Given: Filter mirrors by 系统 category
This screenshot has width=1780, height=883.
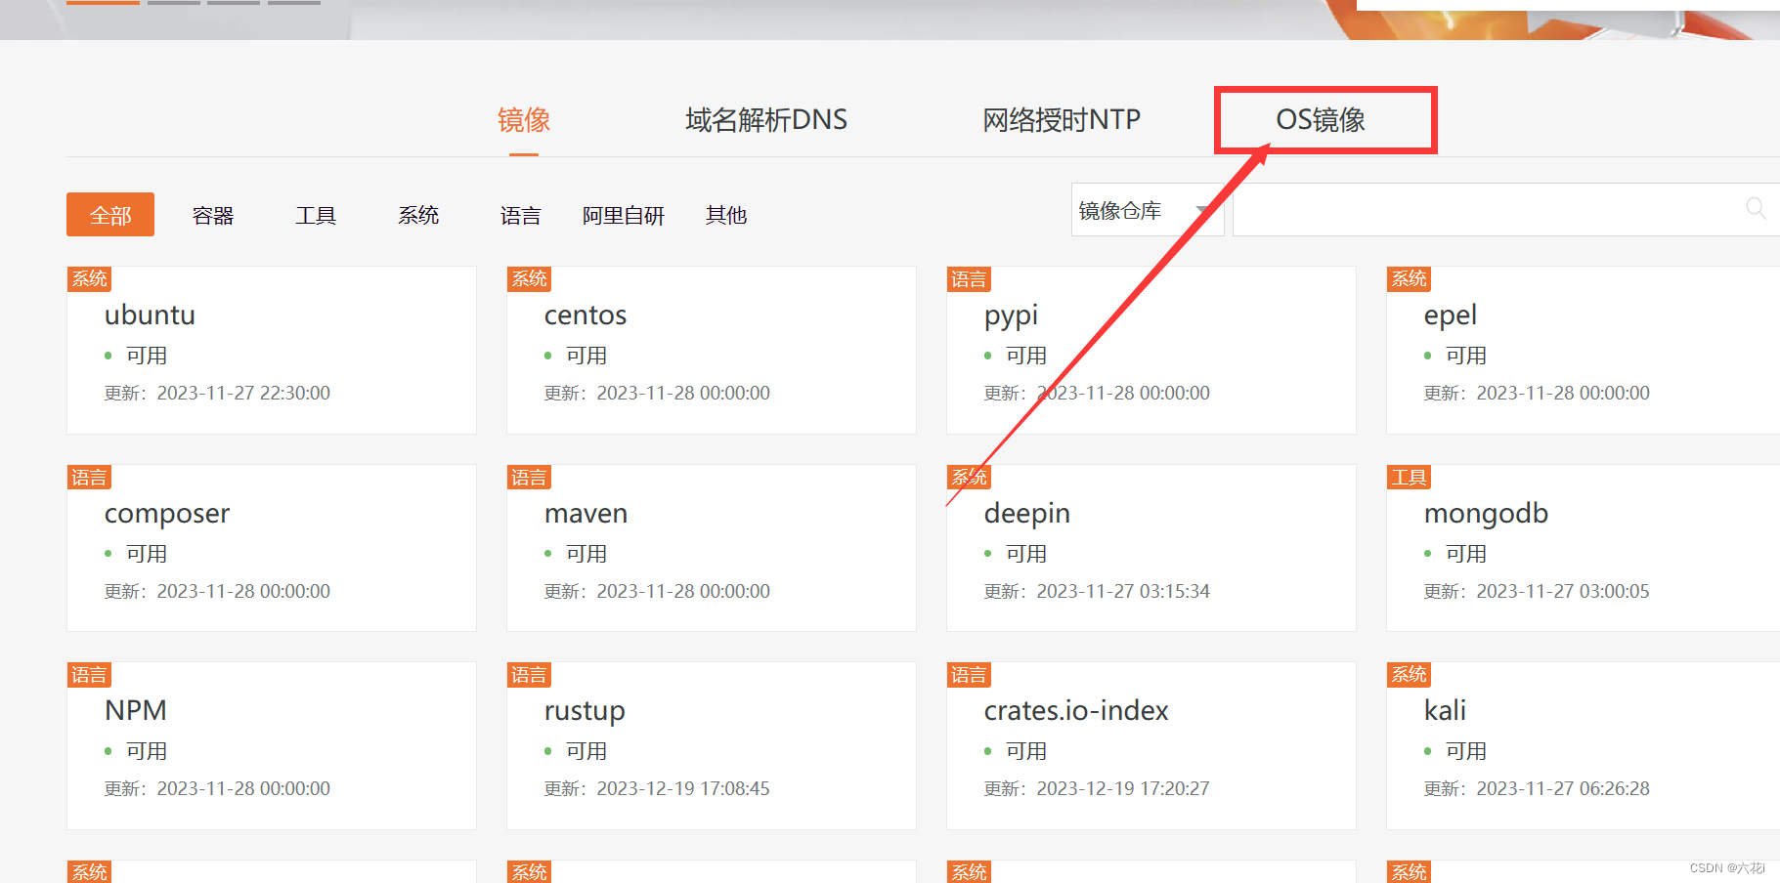Looking at the screenshot, I should click(418, 215).
